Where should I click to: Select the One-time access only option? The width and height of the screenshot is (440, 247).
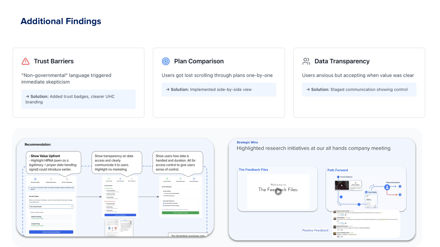pos(163,195)
